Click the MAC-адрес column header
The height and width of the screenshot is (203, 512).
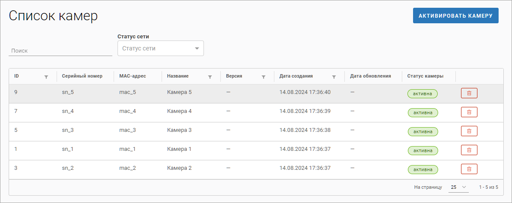point(133,76)
